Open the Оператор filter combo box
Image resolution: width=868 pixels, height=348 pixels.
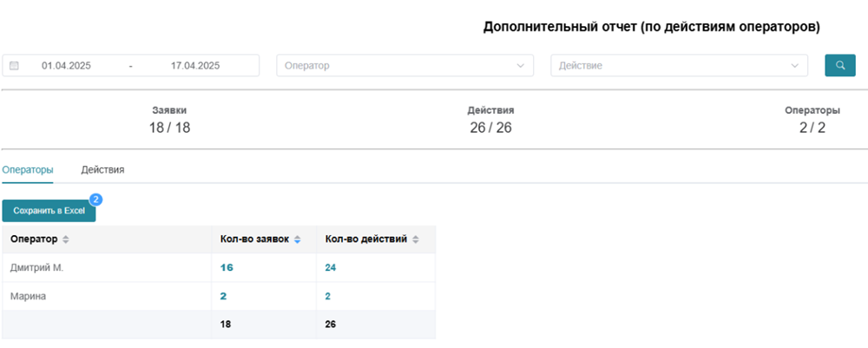pyautogui.click(x=405, y=65)
